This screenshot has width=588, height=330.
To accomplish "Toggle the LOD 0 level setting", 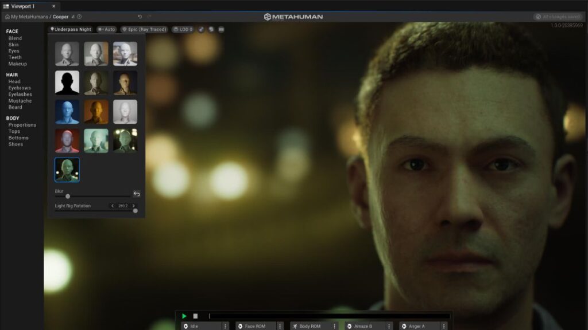I will point(183,29).
